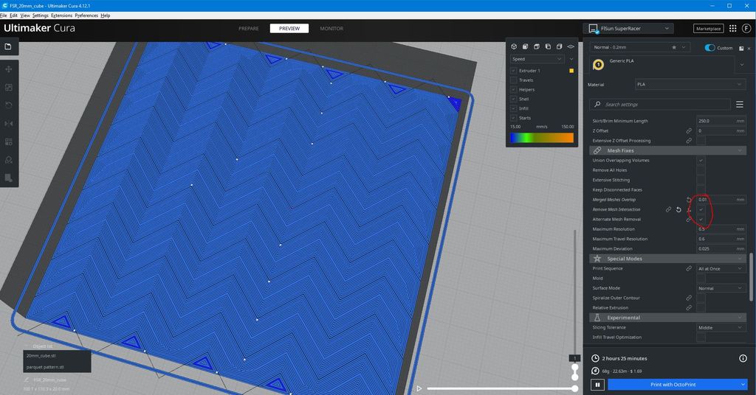Screen dimensions: 756x395
Task: Open the user account avatar
Action: [746, 29]
